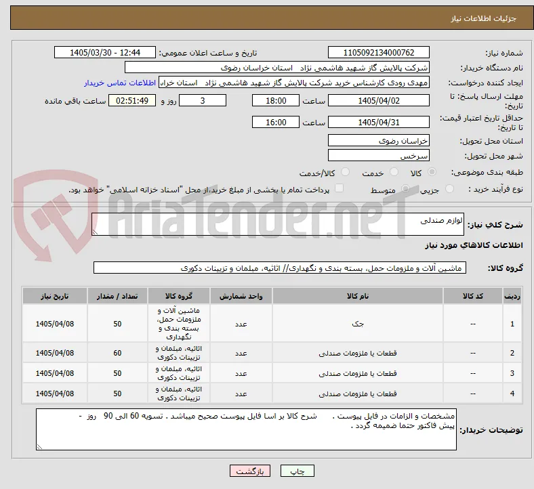Click the goods group cell in row 1

pyautogui.click(x=179, y=324)
